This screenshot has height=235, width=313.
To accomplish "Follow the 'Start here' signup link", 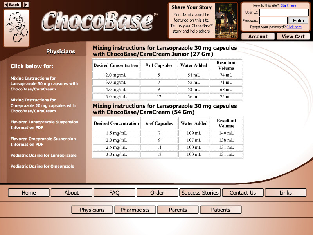I will click(289, 5).
